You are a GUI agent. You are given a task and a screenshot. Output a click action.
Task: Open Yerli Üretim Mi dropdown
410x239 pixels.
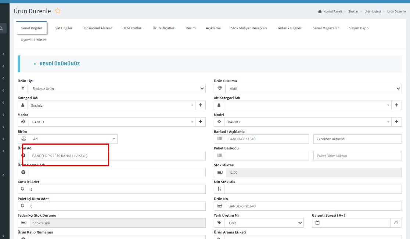pos(265,223)
